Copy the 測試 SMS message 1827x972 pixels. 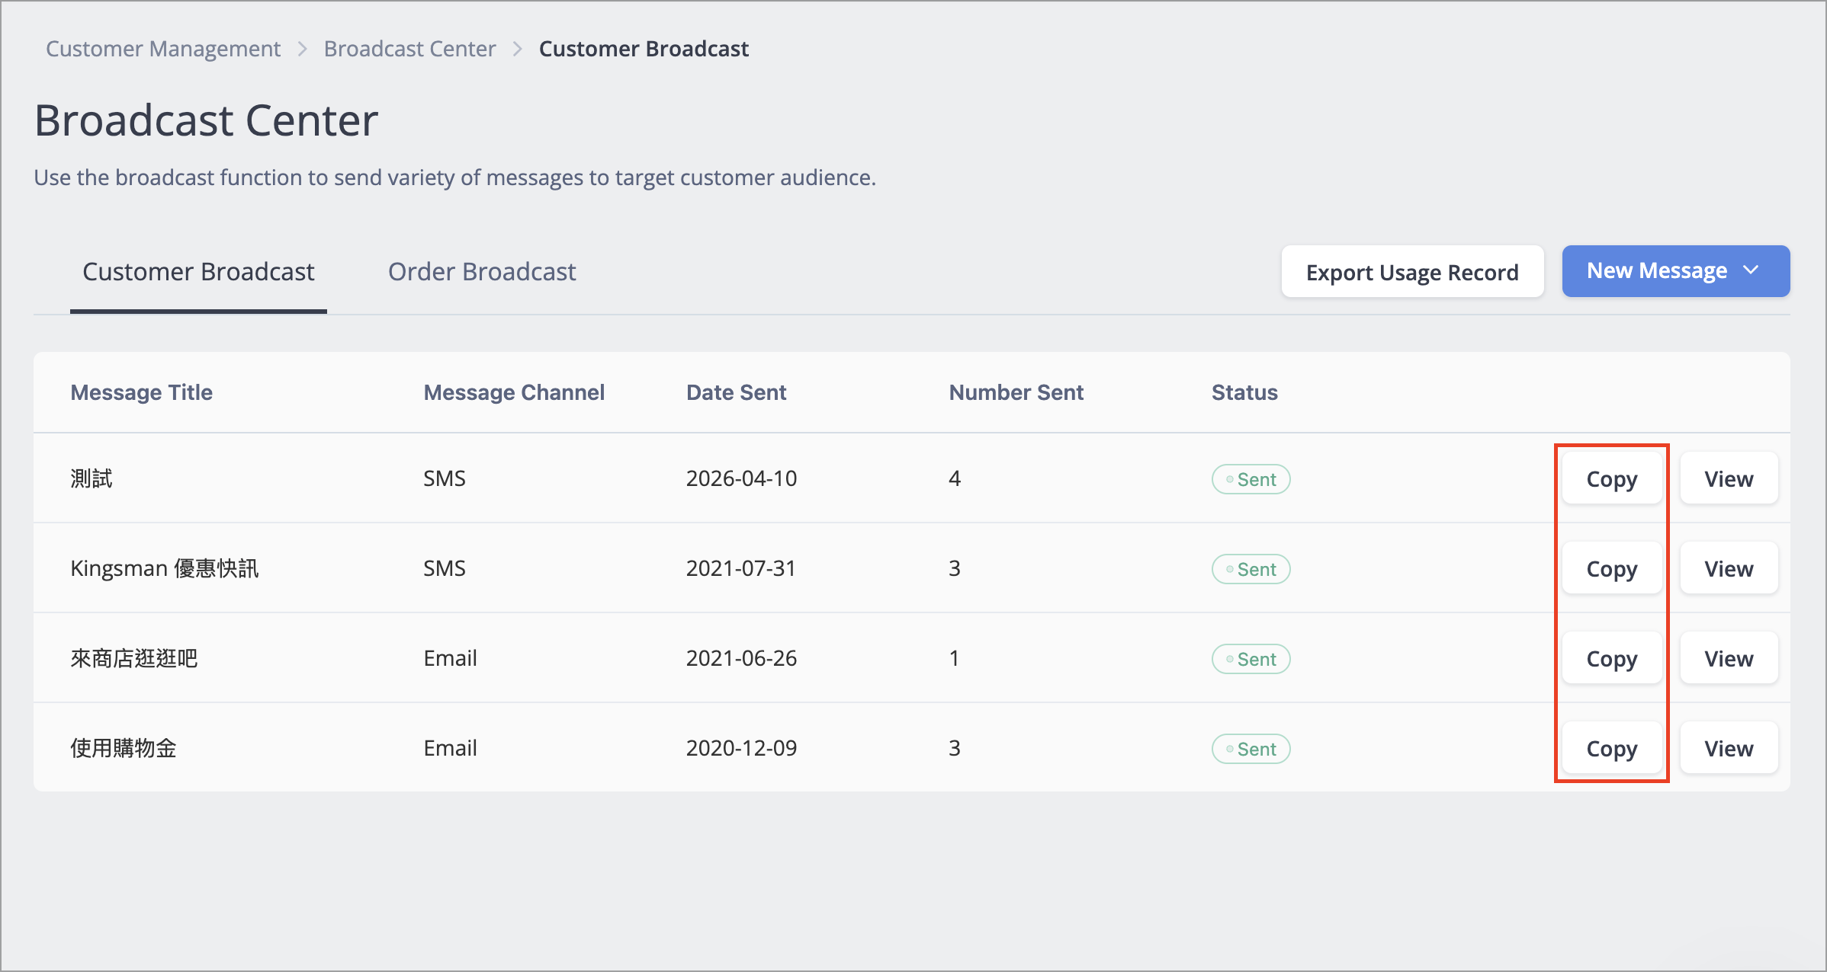[1611, 478]
